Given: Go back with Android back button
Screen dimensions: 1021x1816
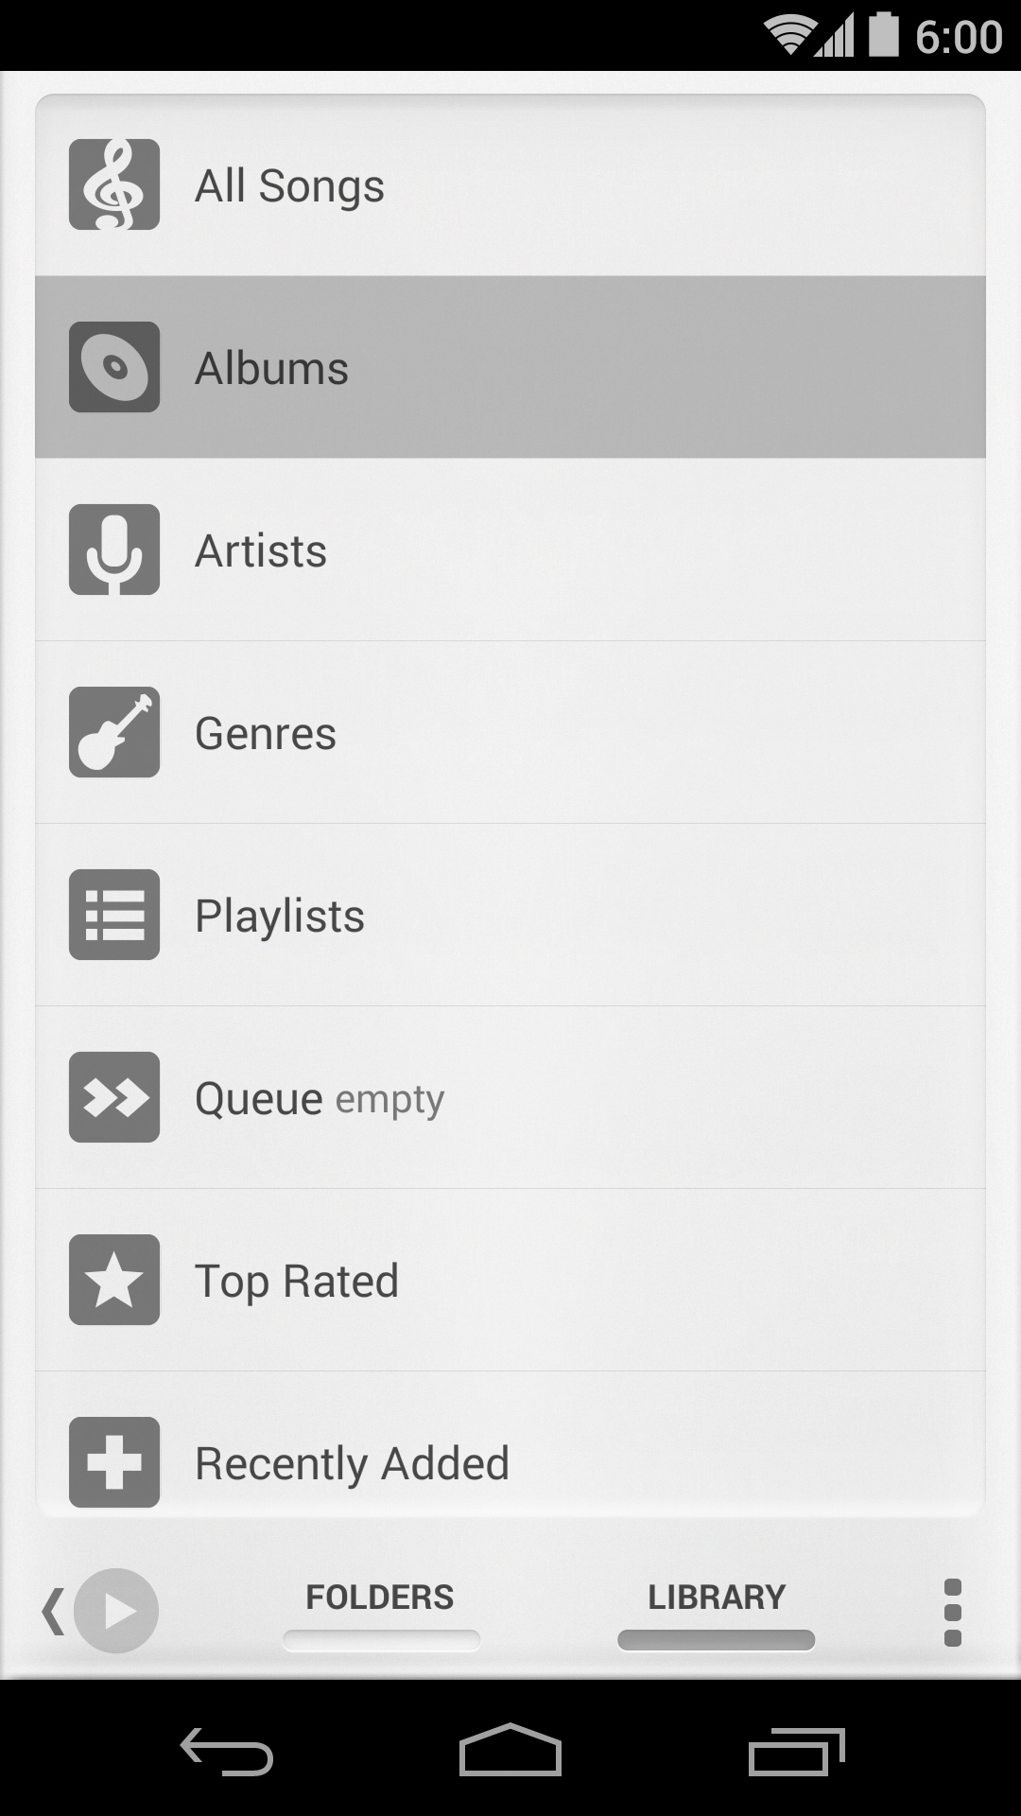Looking at the screenshot, I should point(227,1752).
